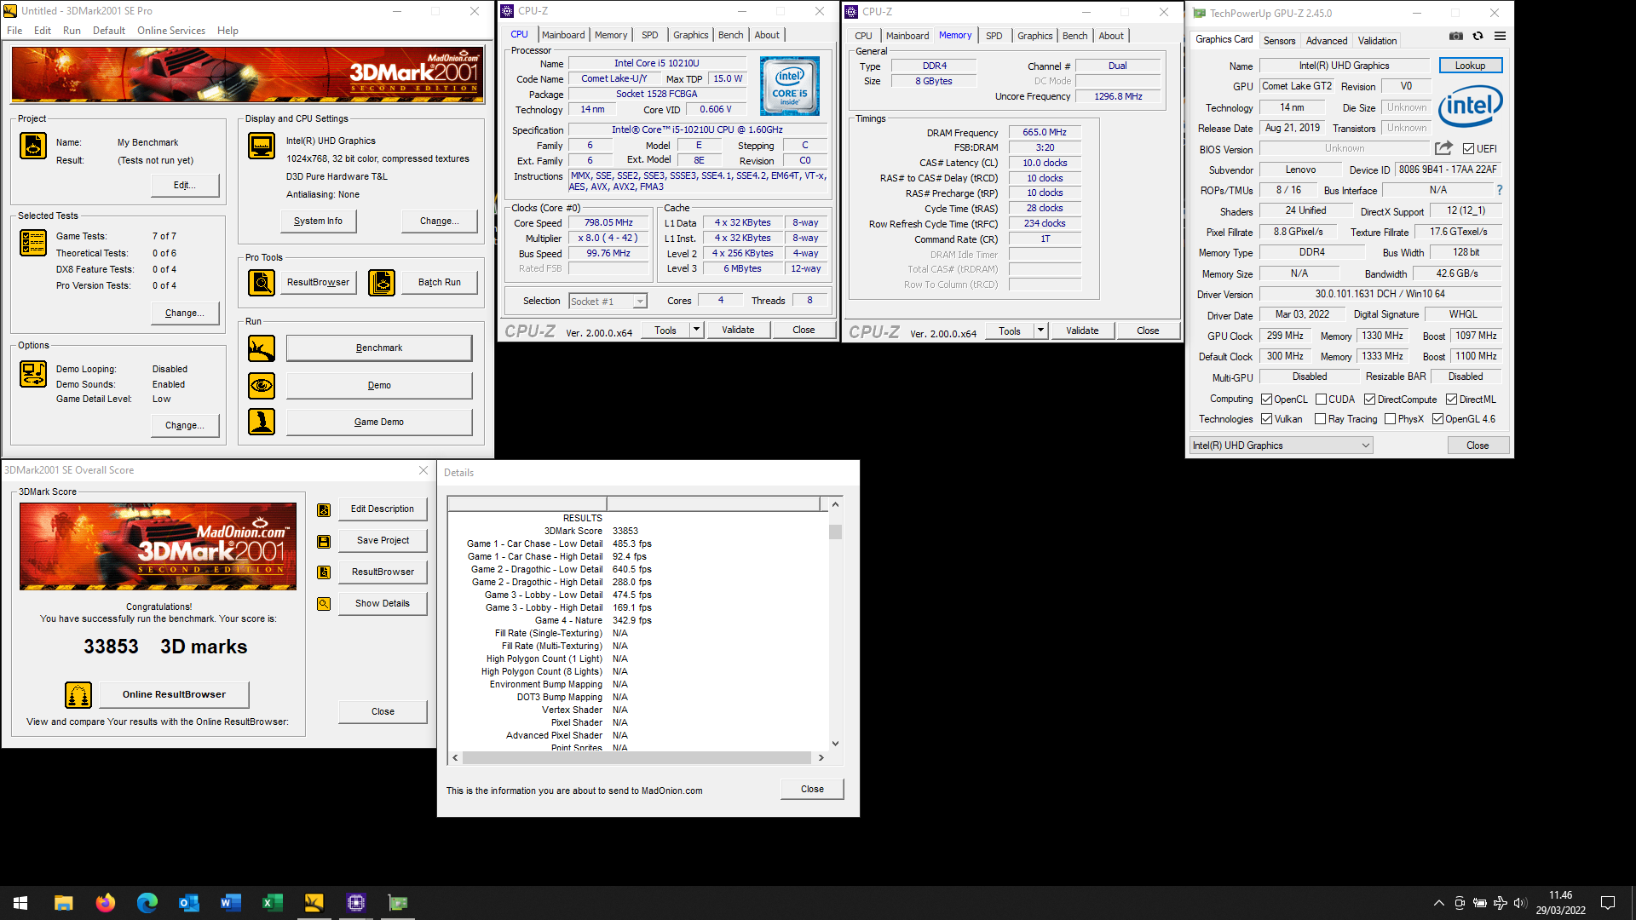Click the scroll down arrow in Details list
Viewport: 1636px width, 920px height.
836,744
